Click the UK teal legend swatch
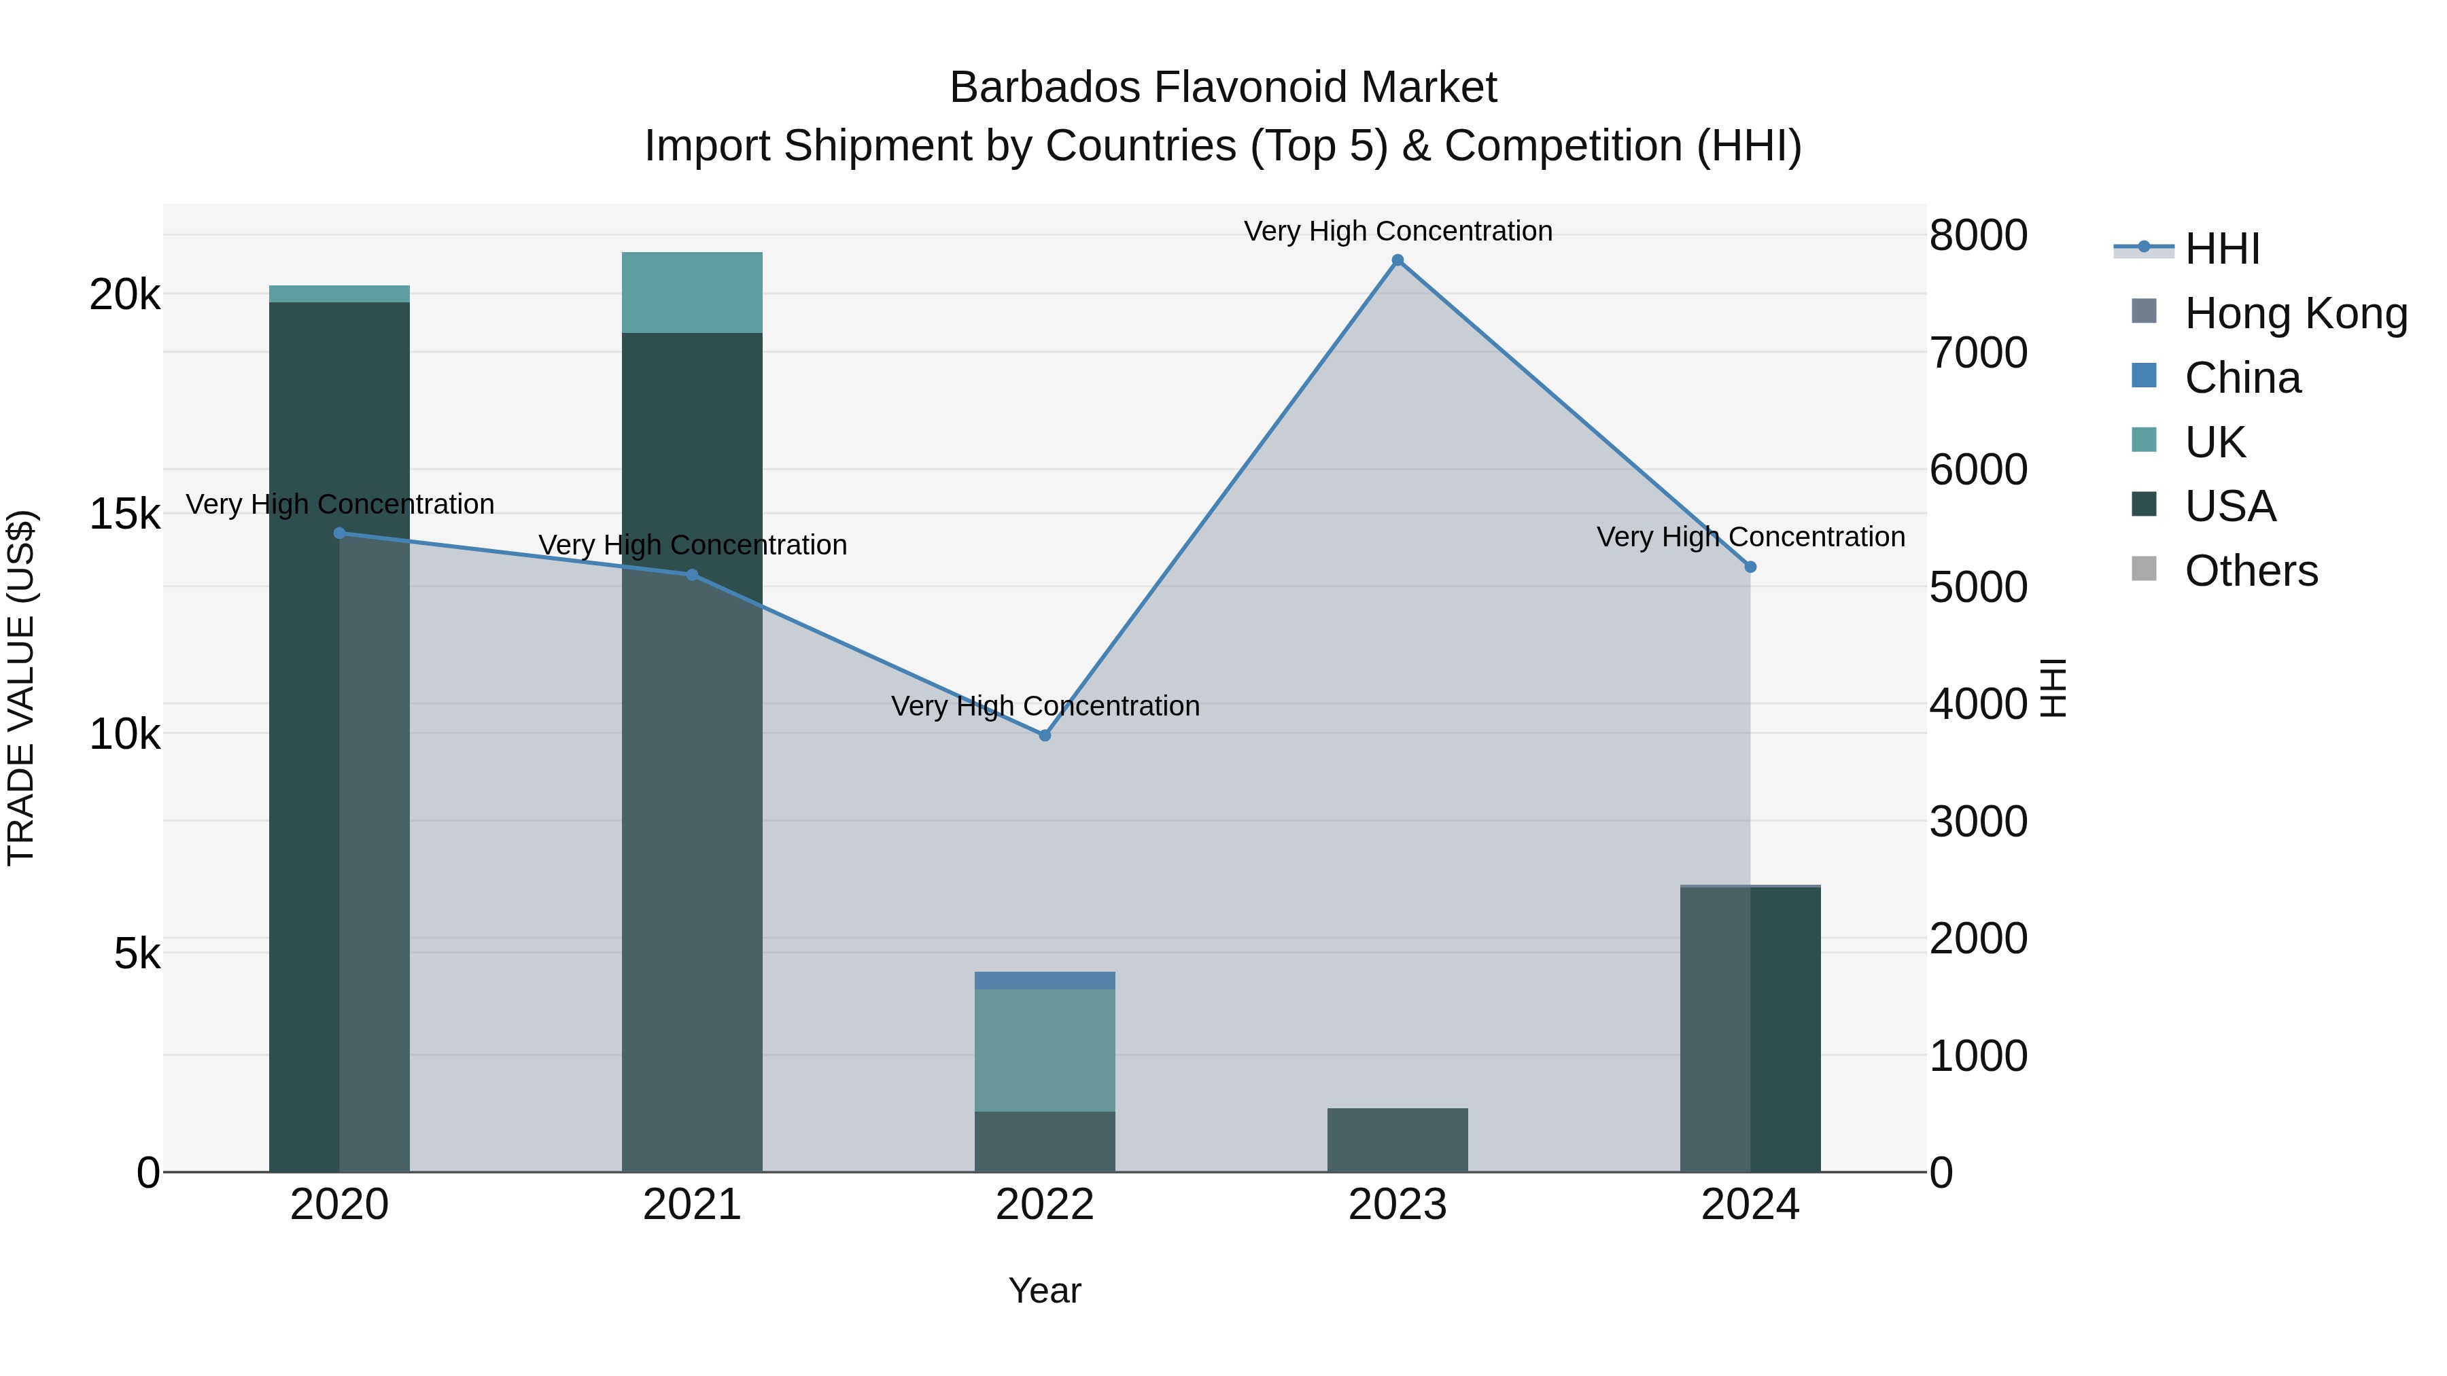Viewport: 2447px width, 1376px height. coord(2144,440)
